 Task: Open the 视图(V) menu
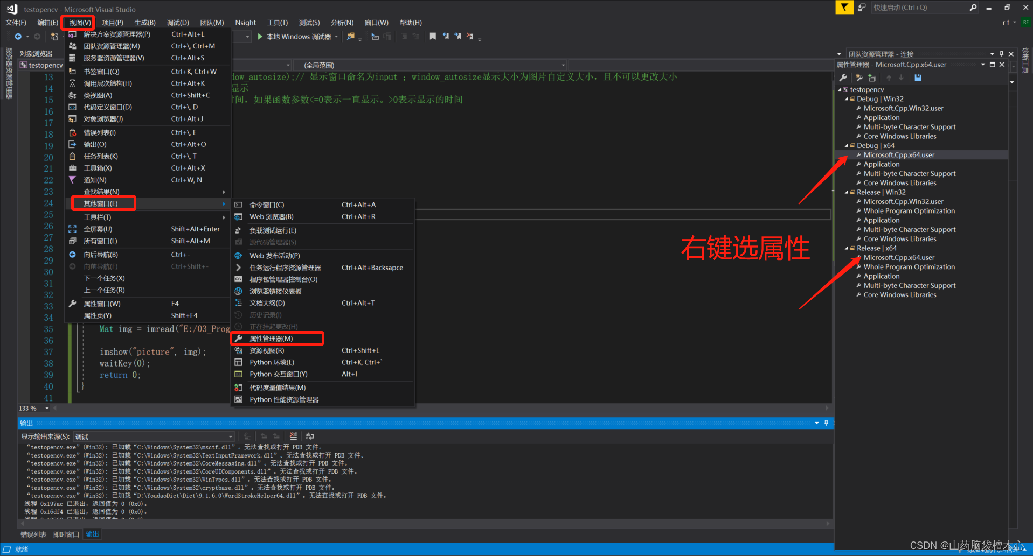80,23
